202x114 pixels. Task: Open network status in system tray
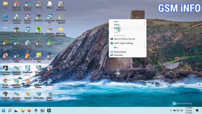[x=178, y=111]
